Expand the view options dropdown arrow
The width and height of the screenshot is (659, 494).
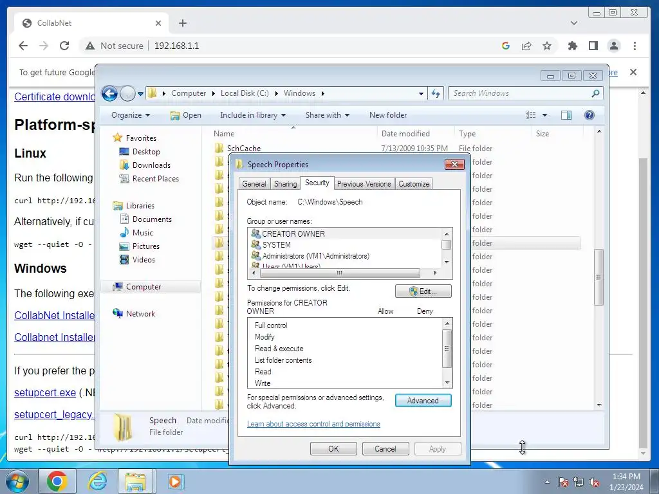(x=544, y=115)
